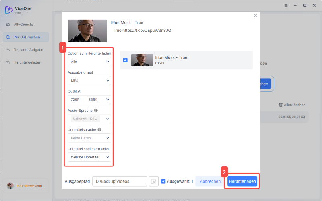Click the PRO-Nutzer verifi... label
322x201 pixels.
coord(31,186)
